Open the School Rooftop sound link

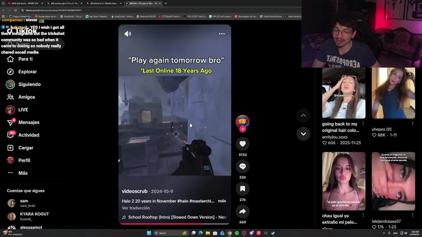click(x=174, y=217)
